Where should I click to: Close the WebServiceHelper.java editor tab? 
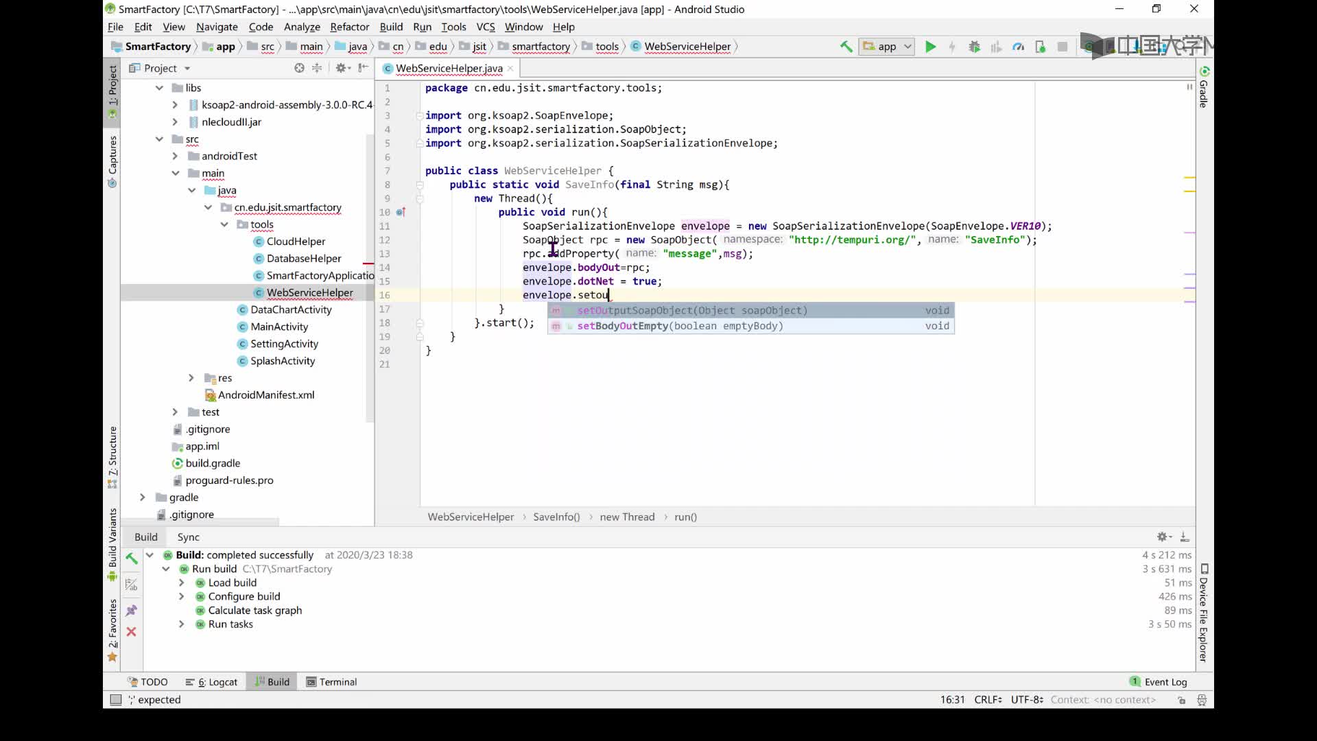510,68
